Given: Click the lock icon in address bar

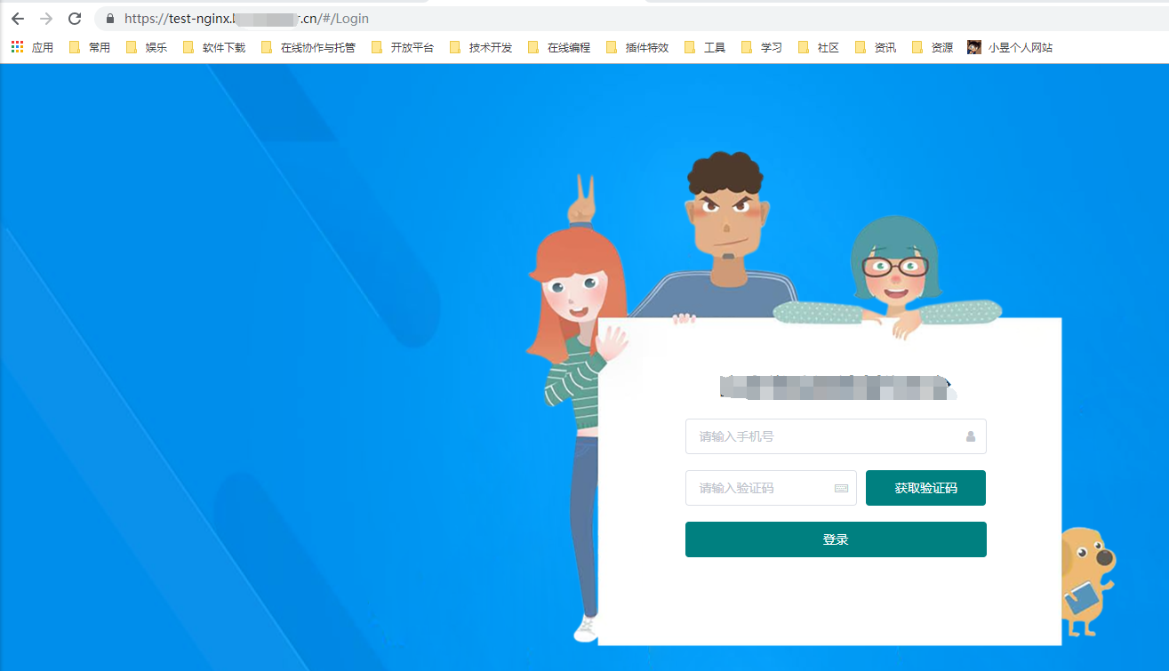Looking at the screenshot, I should 110,19.
